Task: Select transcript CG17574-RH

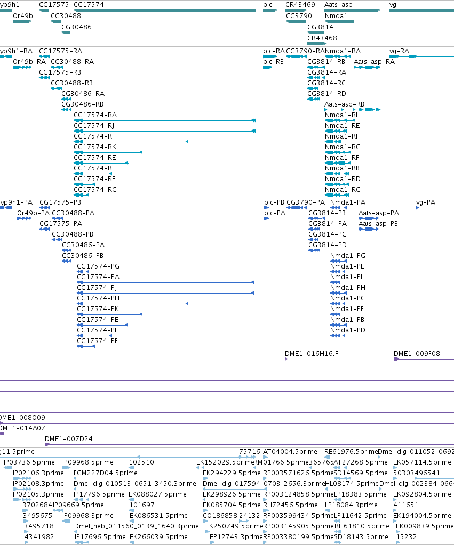Action: (x=131, y=142)
